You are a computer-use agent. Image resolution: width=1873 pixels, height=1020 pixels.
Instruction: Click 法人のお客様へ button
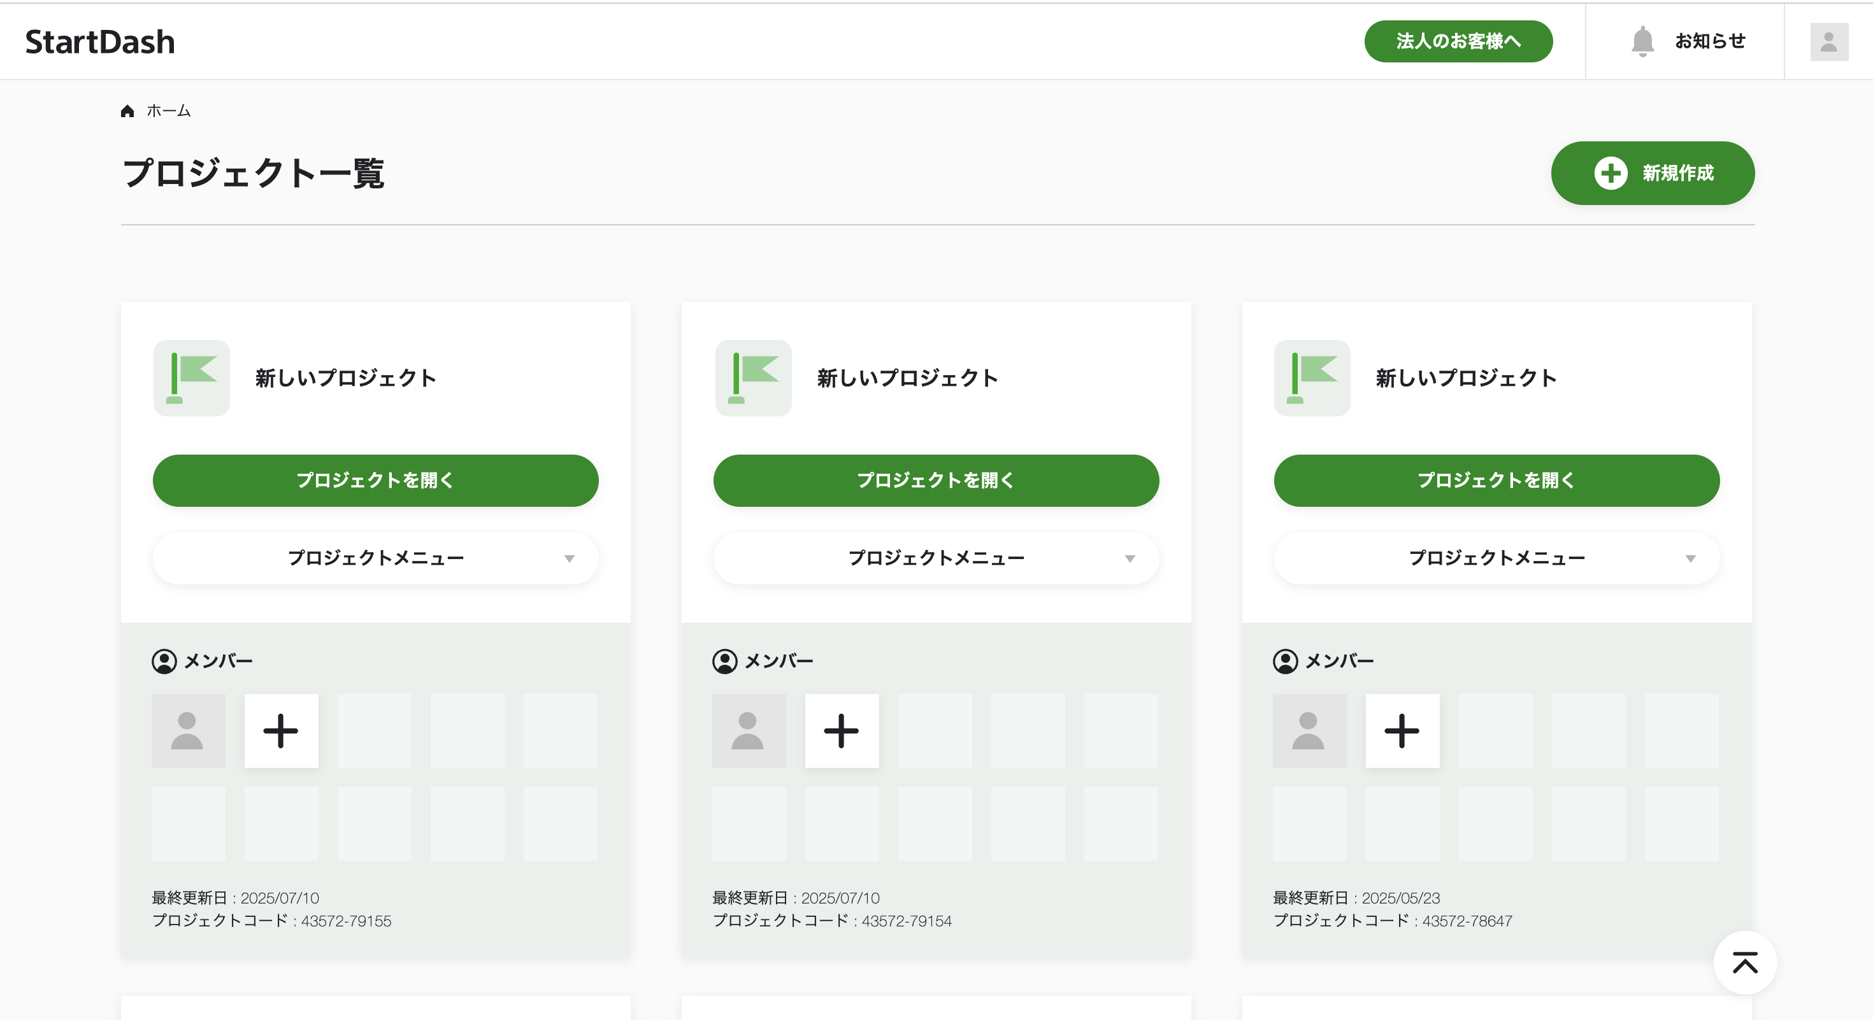(1458, 41)
